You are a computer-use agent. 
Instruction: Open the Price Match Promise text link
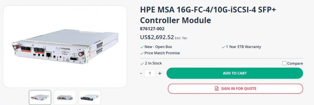point(162,53)
